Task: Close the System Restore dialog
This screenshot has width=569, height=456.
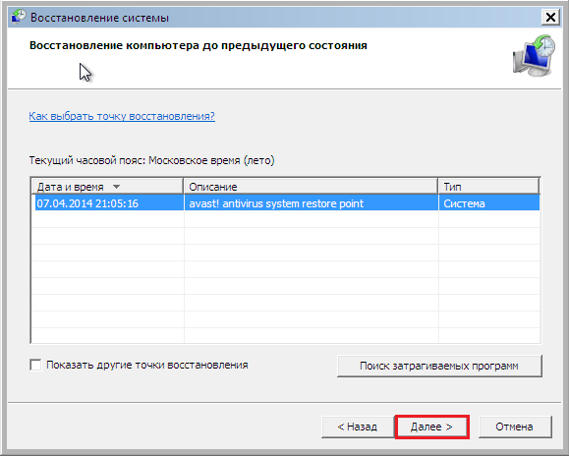Action: point(550,17)
